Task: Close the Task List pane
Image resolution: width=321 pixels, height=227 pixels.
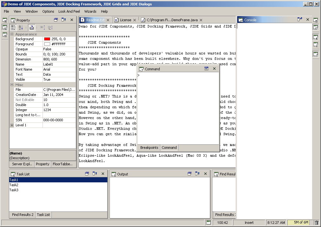Action: click(103, 174)
